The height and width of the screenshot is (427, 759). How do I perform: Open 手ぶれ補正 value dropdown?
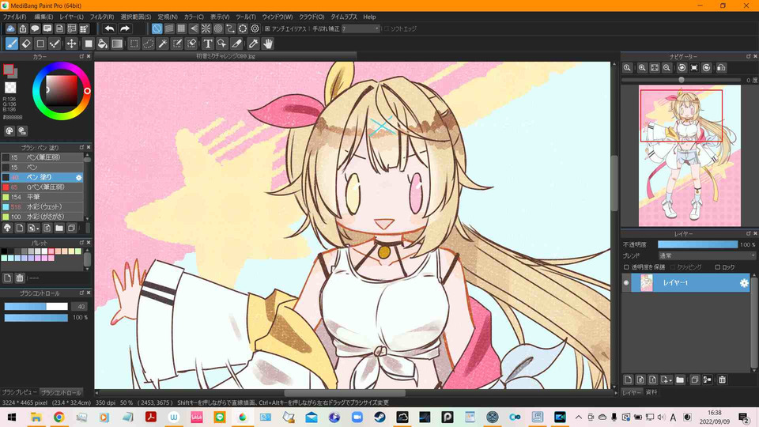[x=361, y=28]
